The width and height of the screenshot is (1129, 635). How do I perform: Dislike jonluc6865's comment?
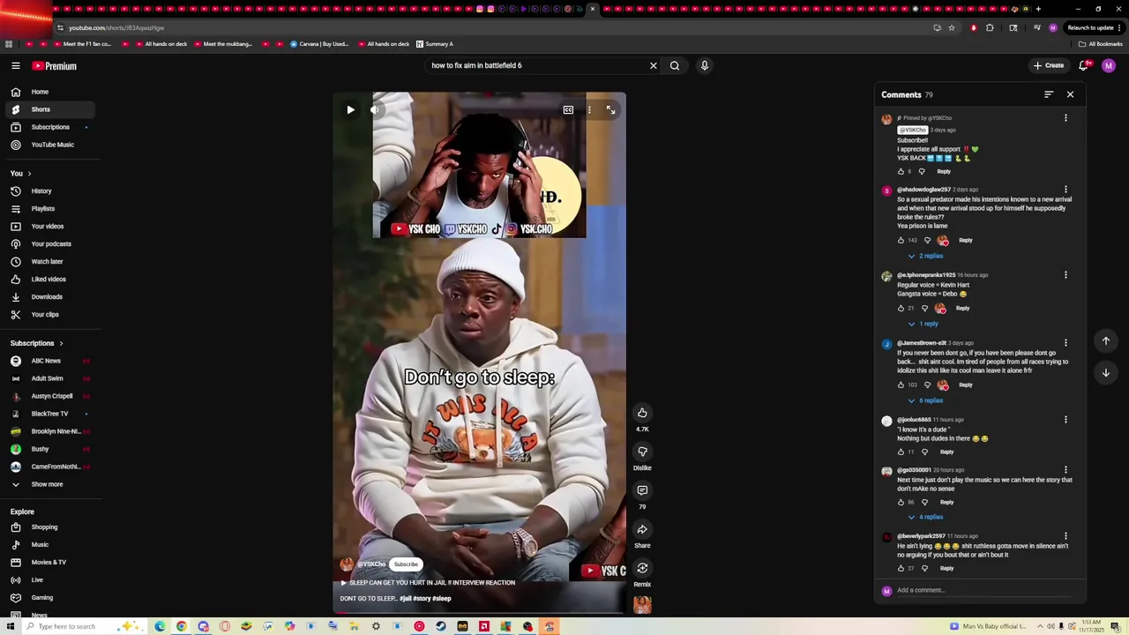(x=924, y=452)
